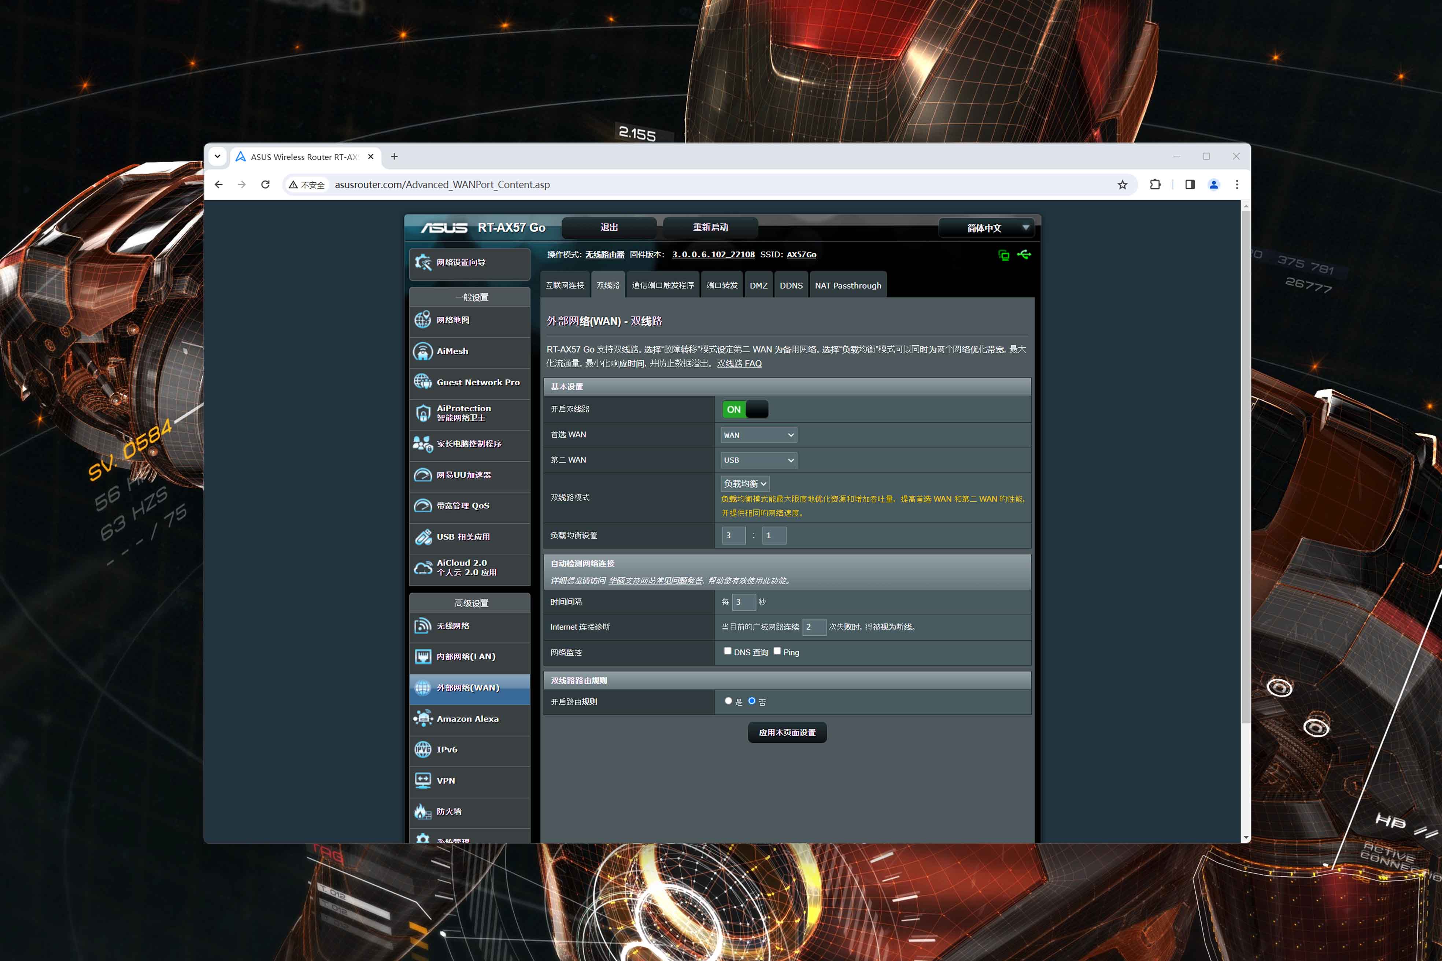Open the 华硕支持网站常见问题解答 link
Screen dimensions: 1442x961
[655, 580]
